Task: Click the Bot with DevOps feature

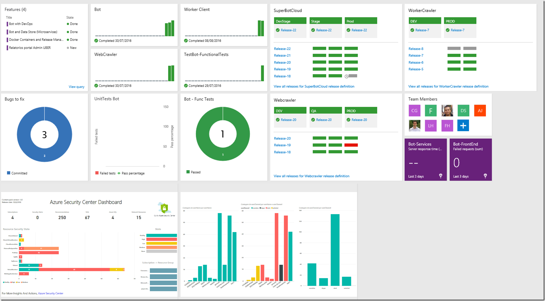Action: click(21, 24)
